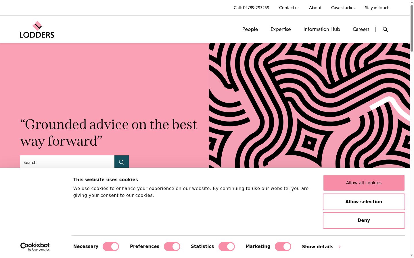
Task: Click the scrollbar down arrow
Action: 412,255
